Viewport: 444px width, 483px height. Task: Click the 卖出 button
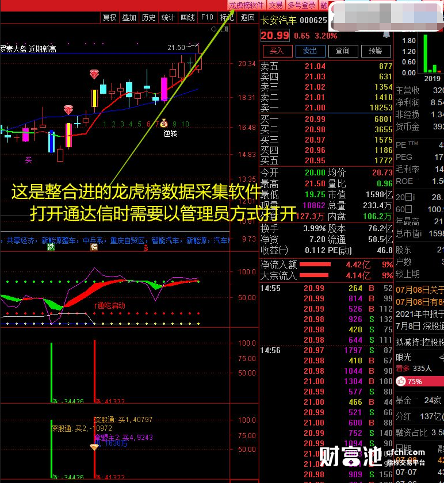click(x=310, y=51)
